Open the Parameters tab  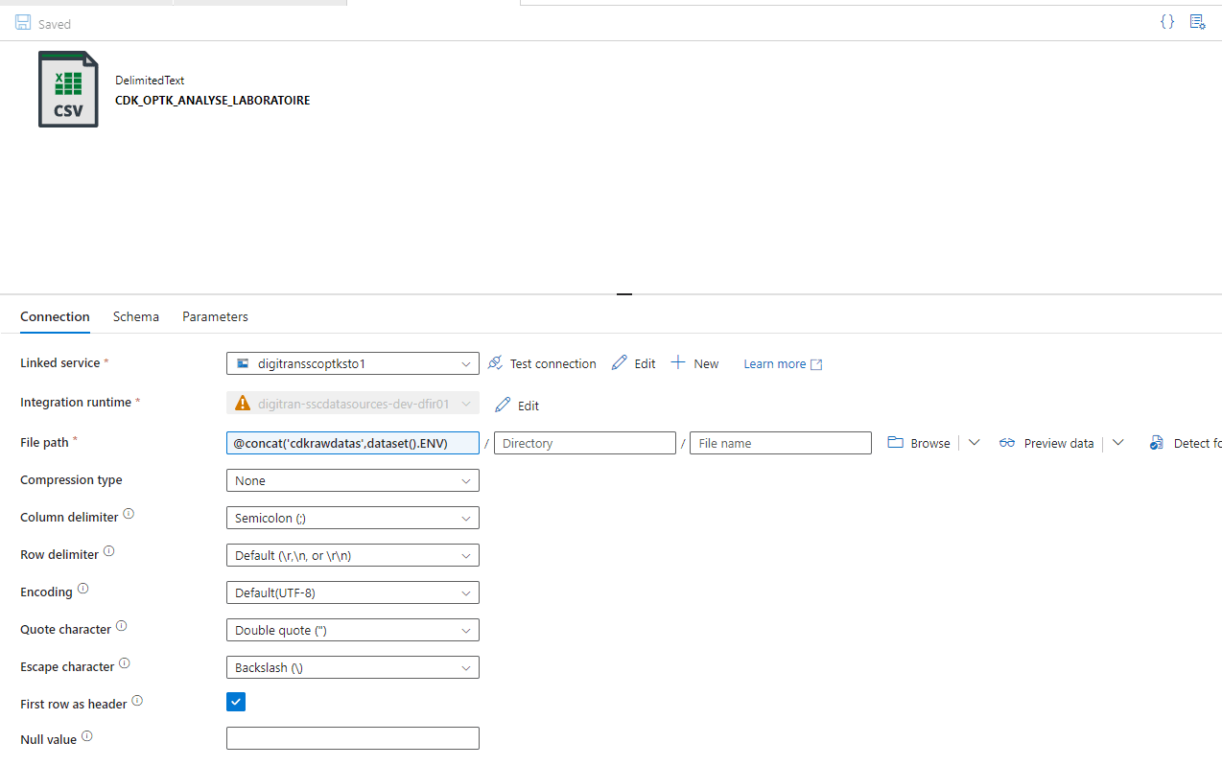pos(215,316)
